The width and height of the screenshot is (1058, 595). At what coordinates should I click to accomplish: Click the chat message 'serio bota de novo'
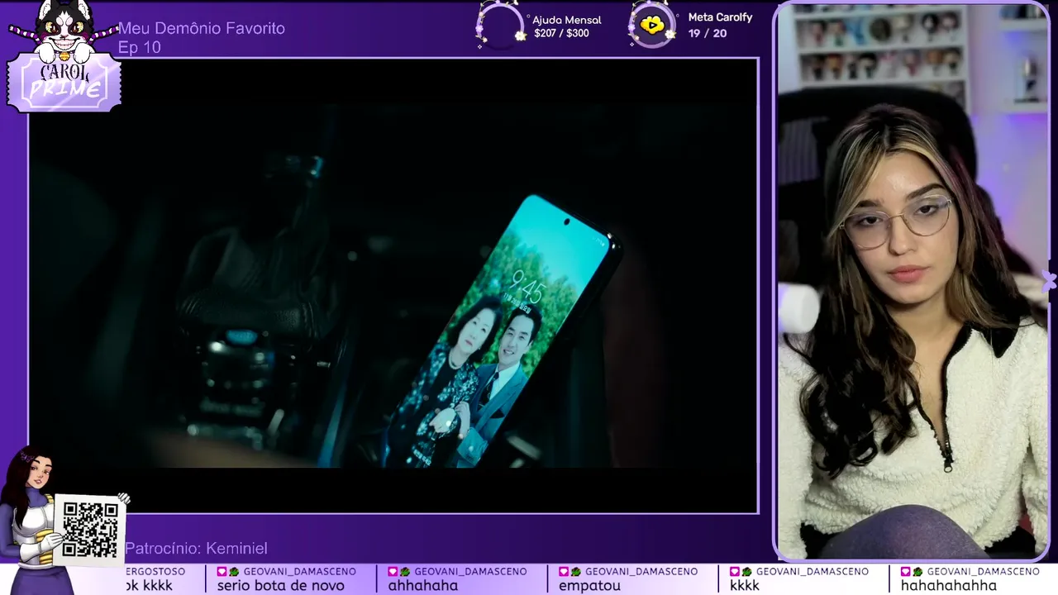(x=280, y=585)
